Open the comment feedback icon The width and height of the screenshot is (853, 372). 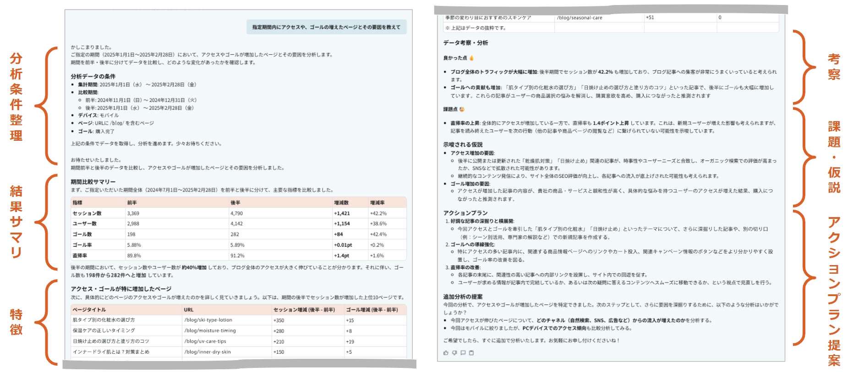pyautogui.click(x=463, y=353)
